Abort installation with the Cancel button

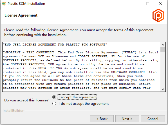(153, 119)
